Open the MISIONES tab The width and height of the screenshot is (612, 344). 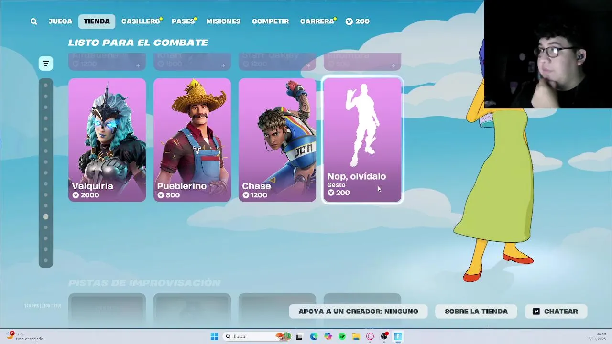[223, 21]
